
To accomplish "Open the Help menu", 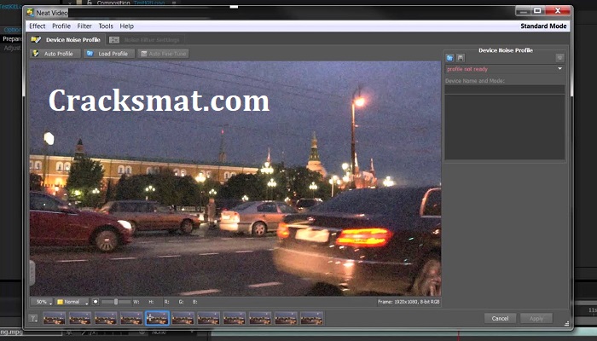I will point(127,26).
